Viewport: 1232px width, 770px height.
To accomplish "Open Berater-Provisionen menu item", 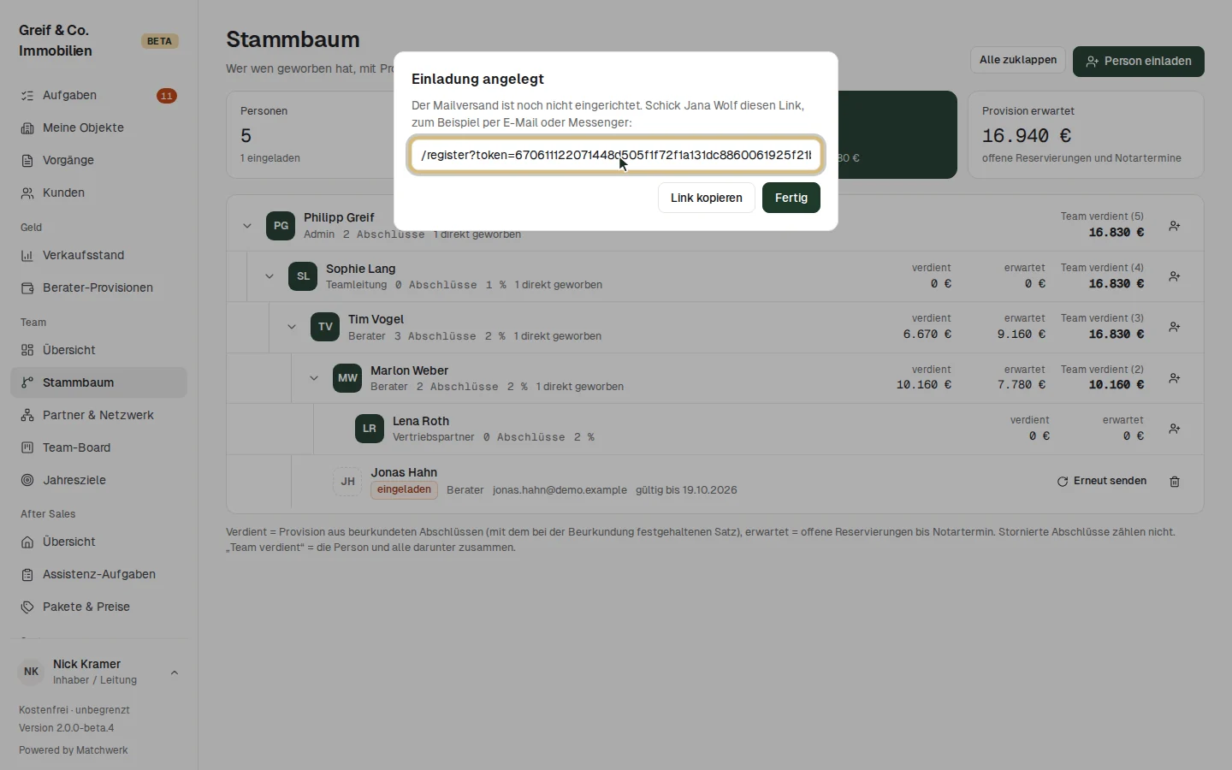I will 98,287.
